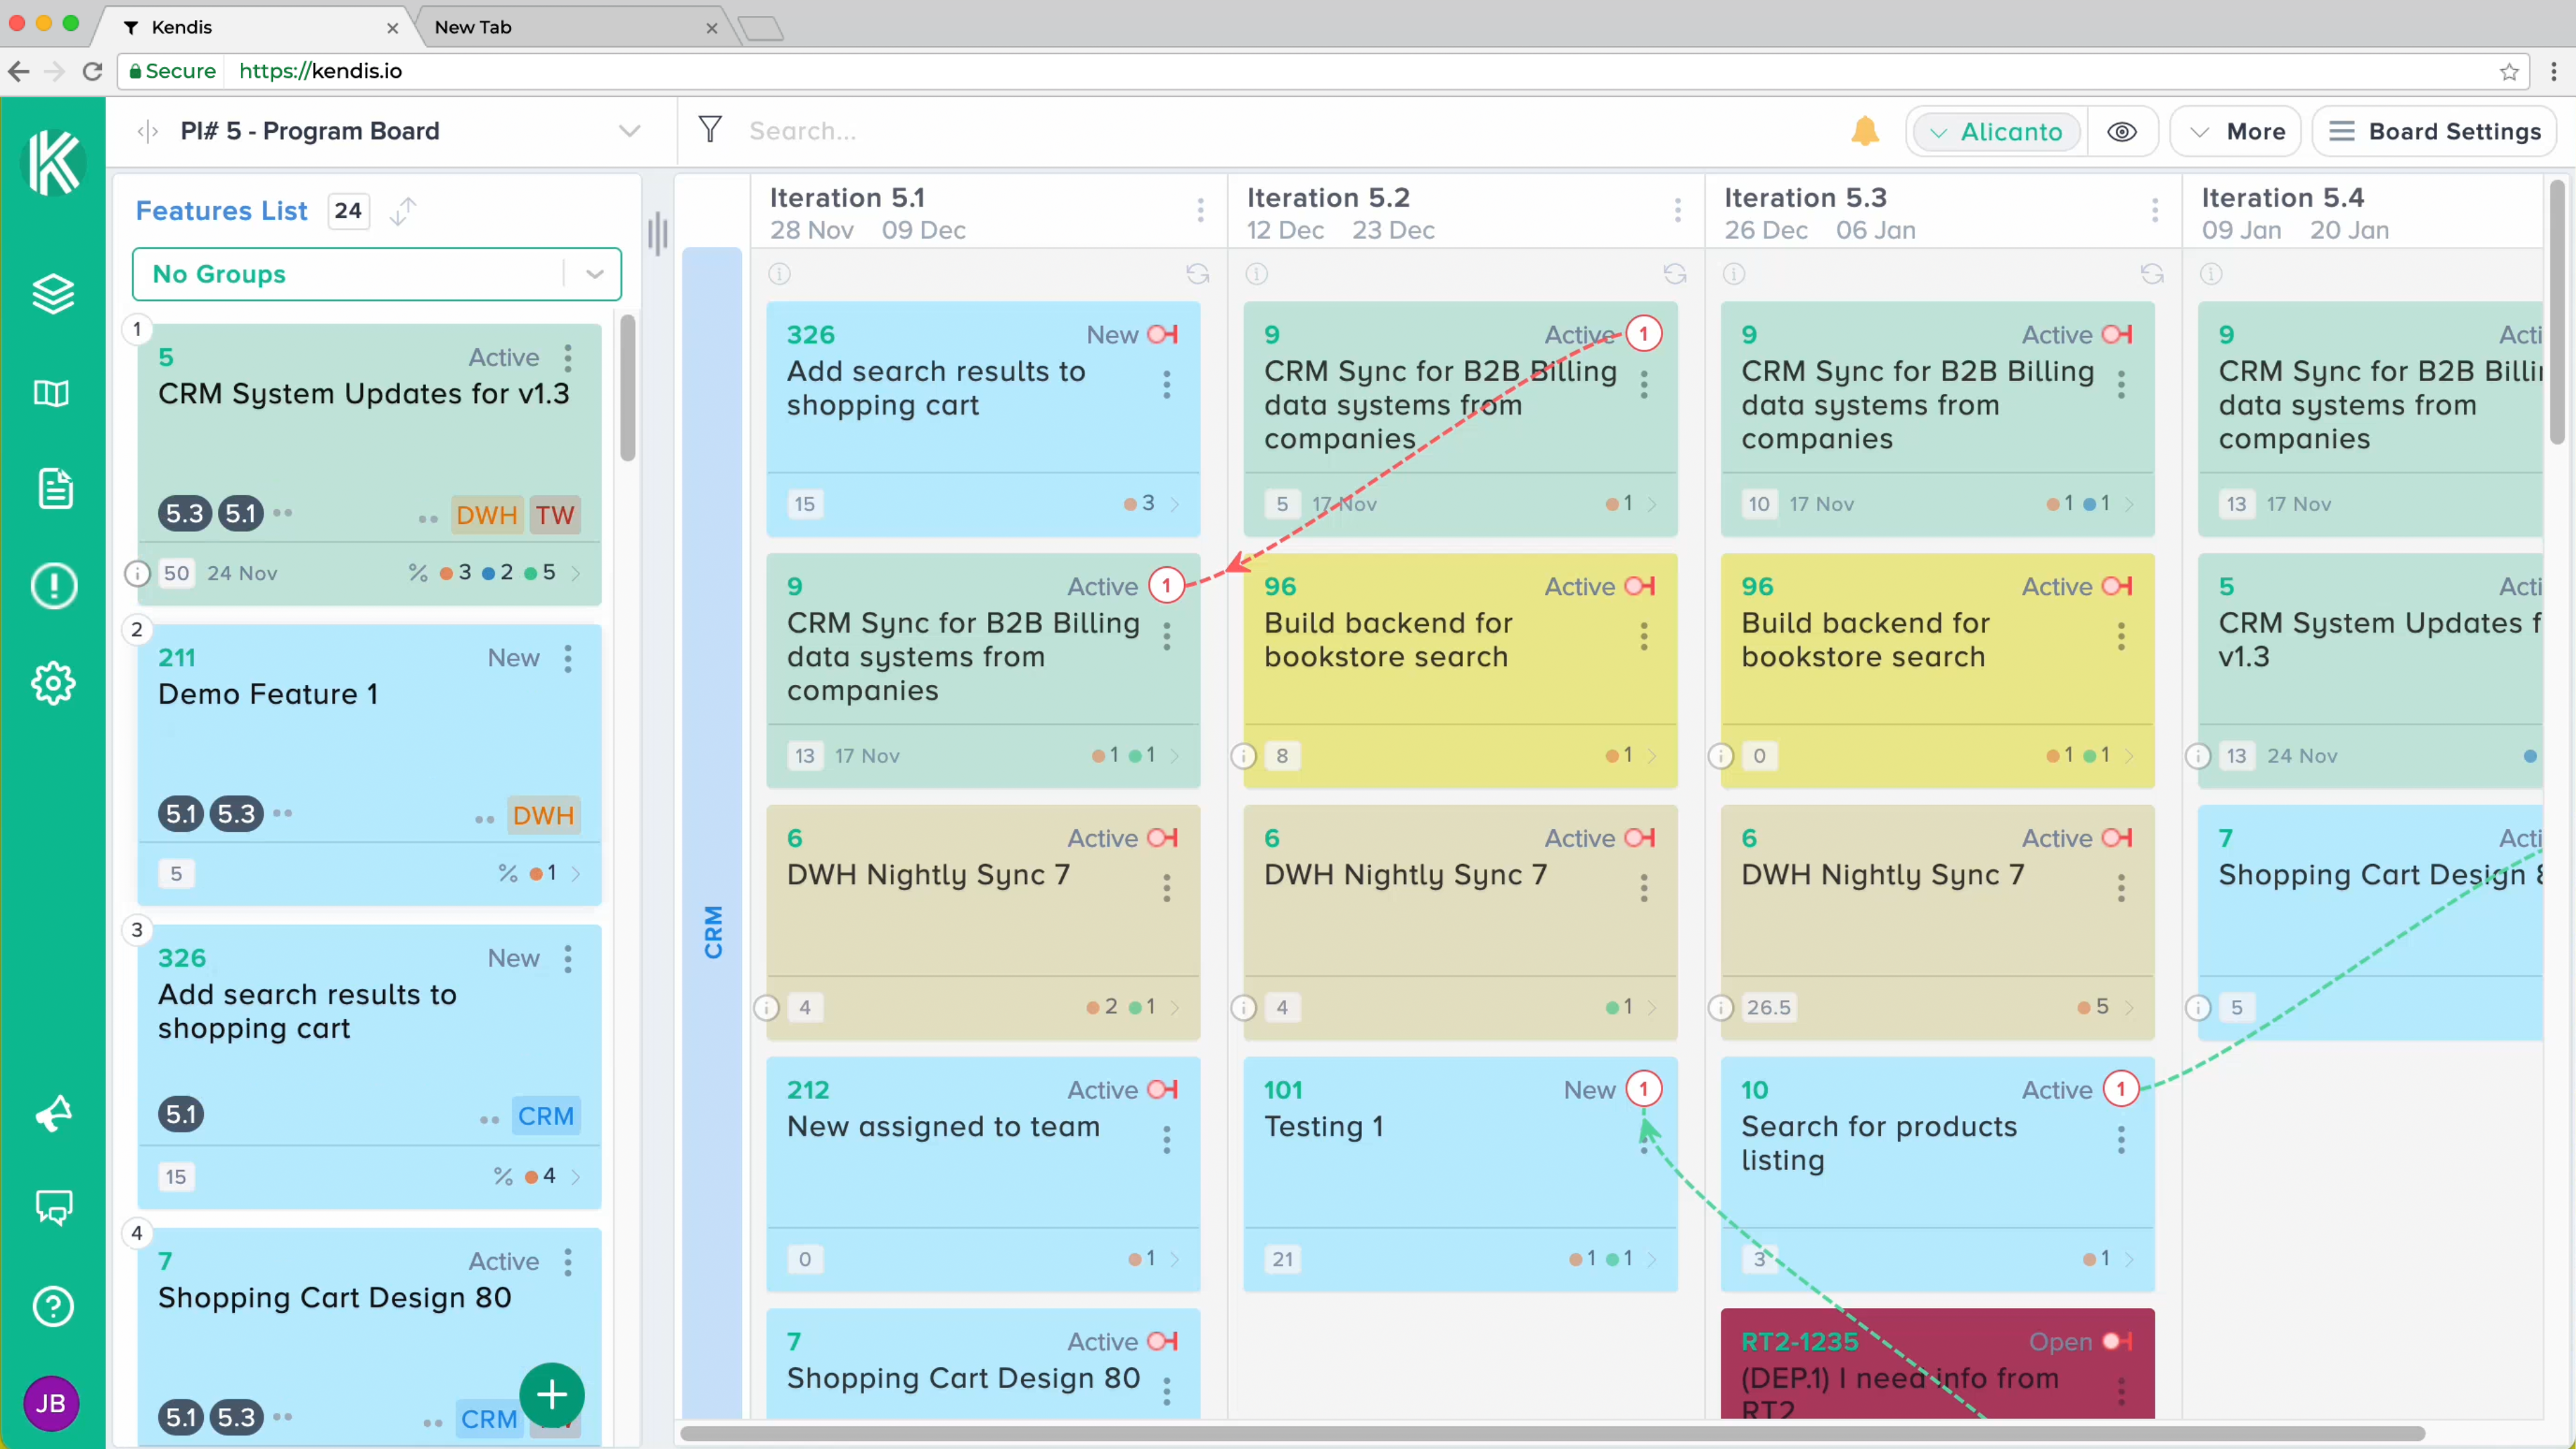Open the document icon in sidebar
2576x1449 pixels.
pyautogui.click(x=55, y=489)
